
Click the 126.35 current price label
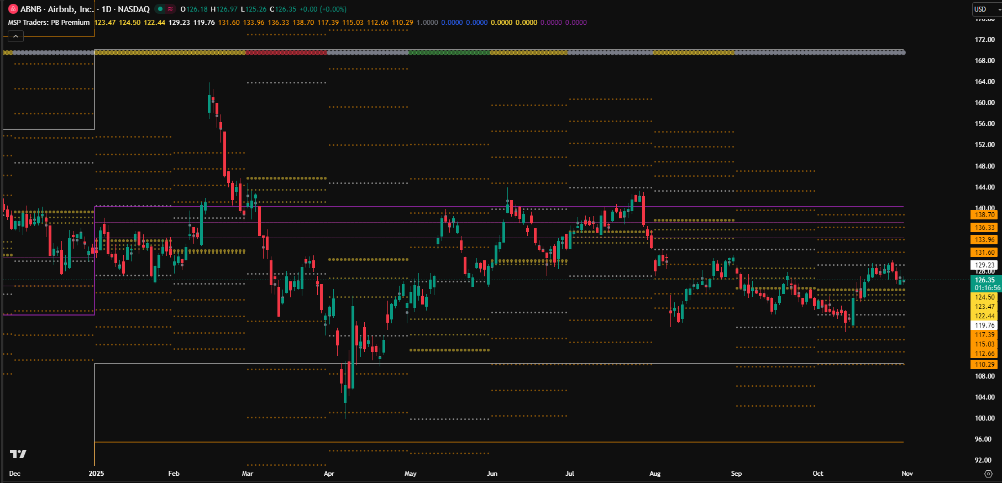pos(984,280)
